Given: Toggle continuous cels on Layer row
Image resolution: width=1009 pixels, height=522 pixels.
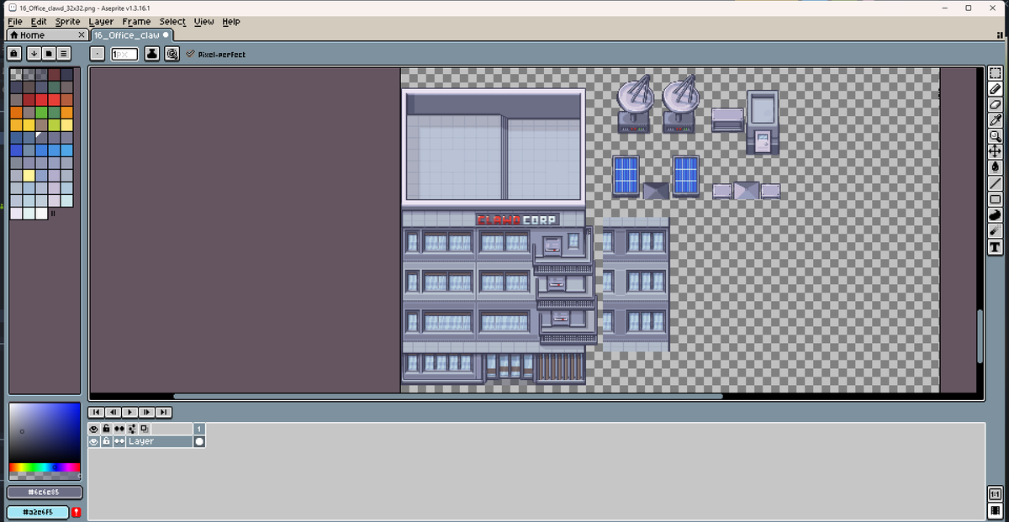Looking at the screenshot, I should point(119,441).
